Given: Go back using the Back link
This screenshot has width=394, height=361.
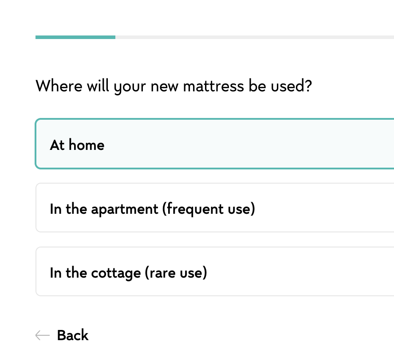Looking at the screenshot, I should pyautogui.click(x=72, y=335).
